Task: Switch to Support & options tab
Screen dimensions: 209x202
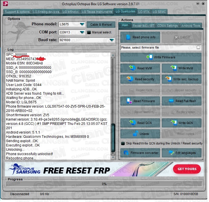Action: coord(17,12)
